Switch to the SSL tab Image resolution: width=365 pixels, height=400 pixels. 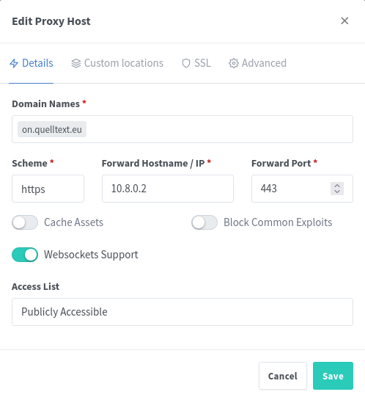click(196, 63)
